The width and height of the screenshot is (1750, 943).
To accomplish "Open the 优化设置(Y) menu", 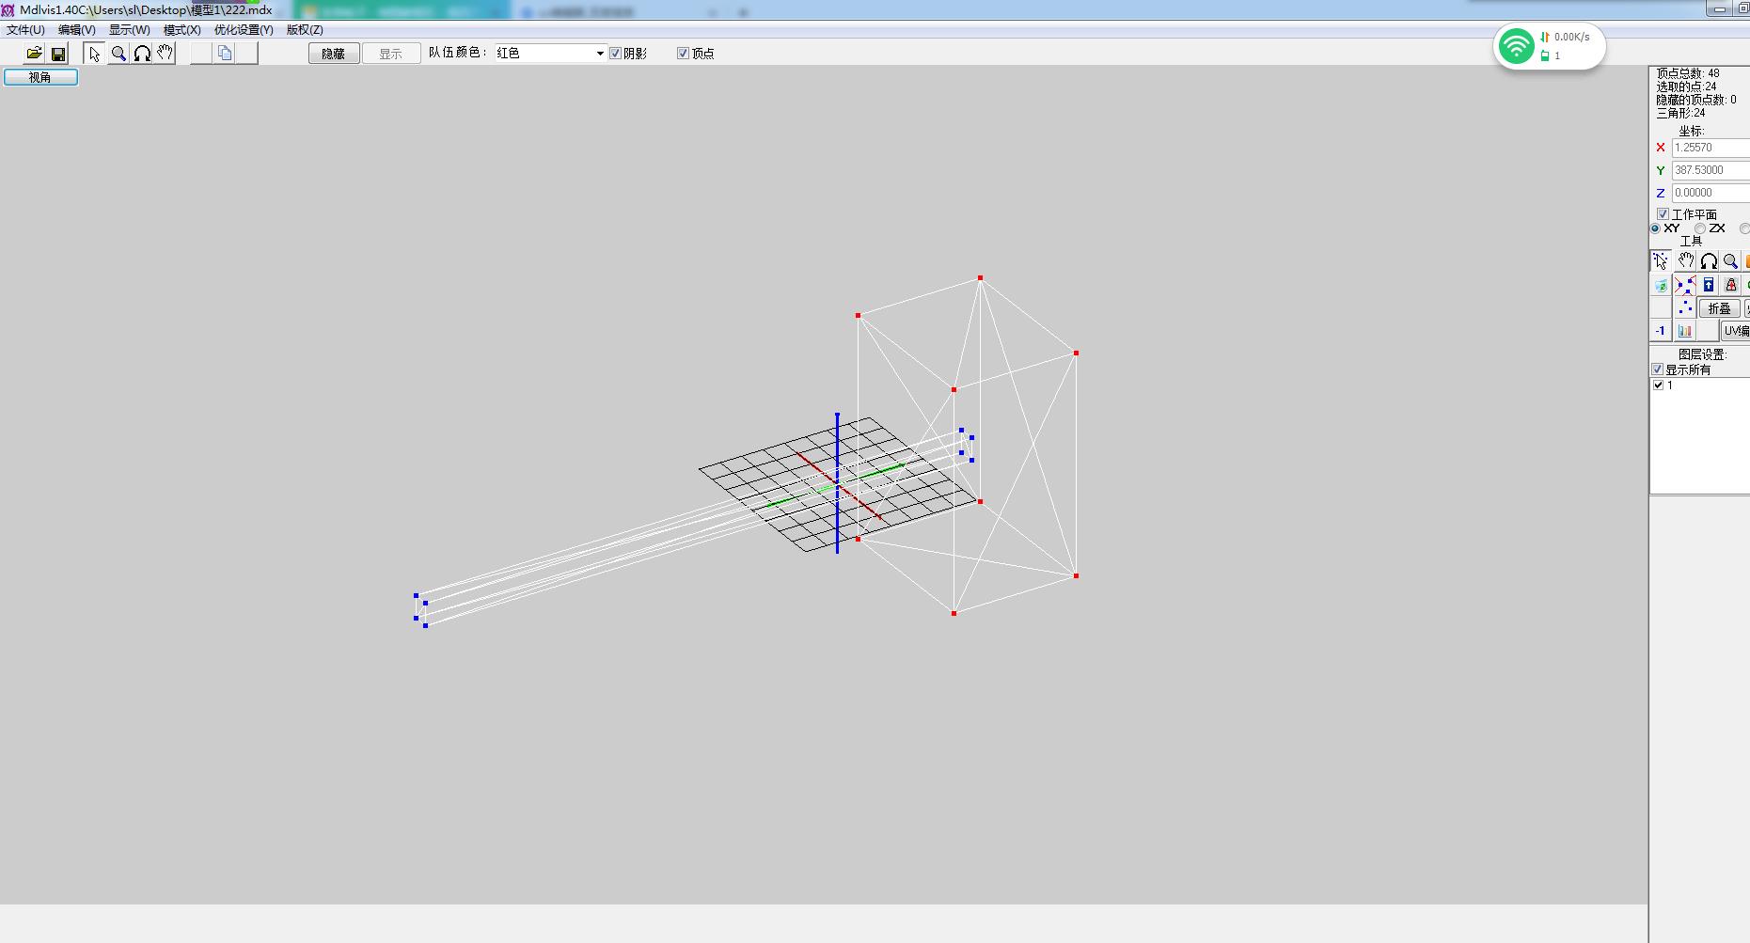I will 244,30.
